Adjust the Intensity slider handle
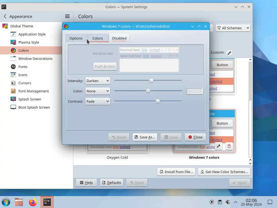The height and width of the screenshot is (208, 277). [x=151, y=81]
